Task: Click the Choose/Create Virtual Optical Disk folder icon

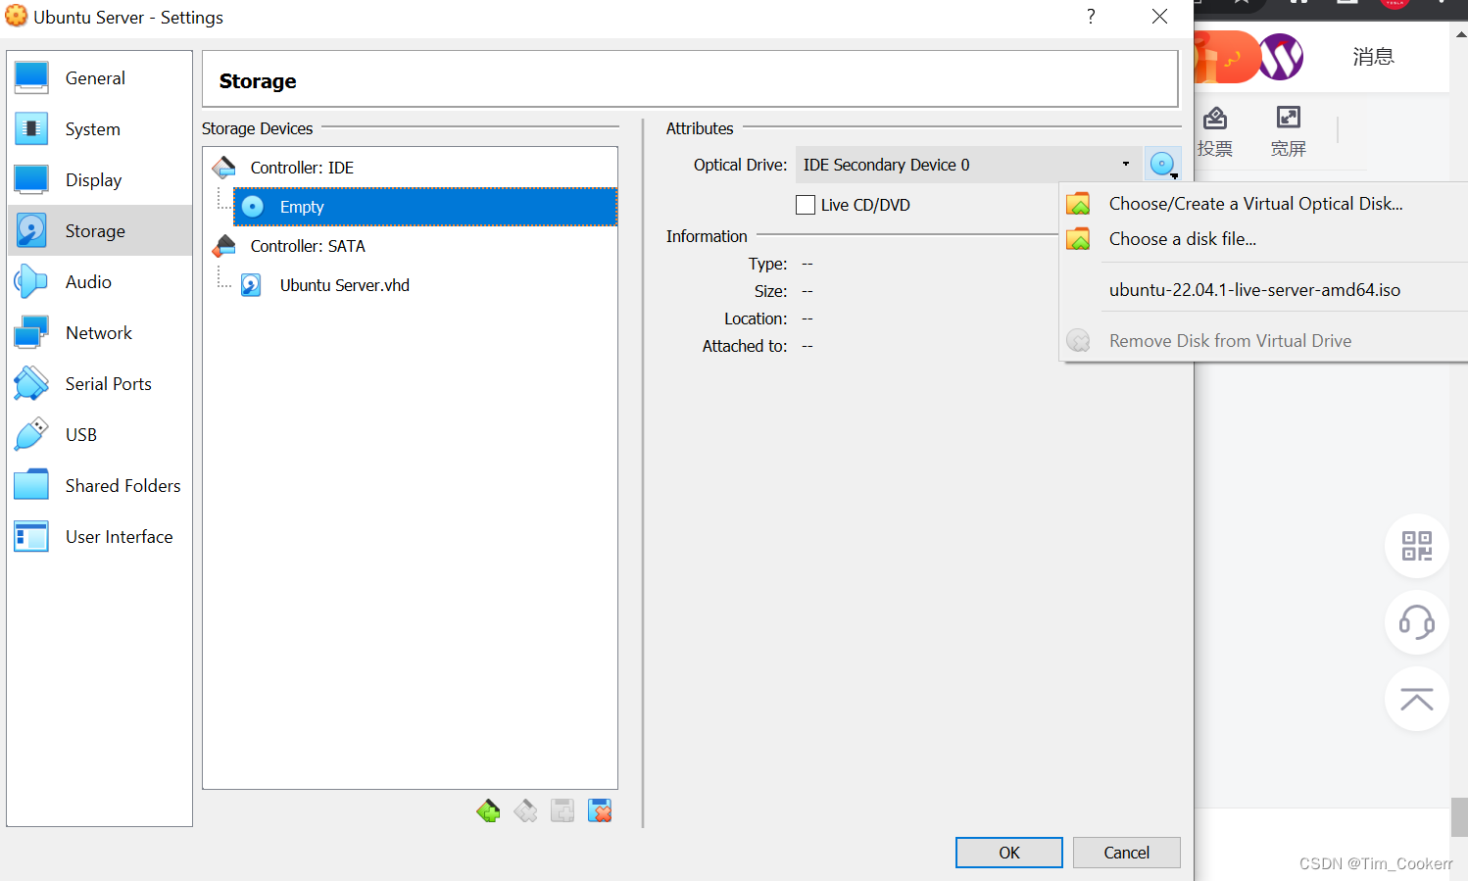Action: pyautogui.click(x=1078, y=204)
